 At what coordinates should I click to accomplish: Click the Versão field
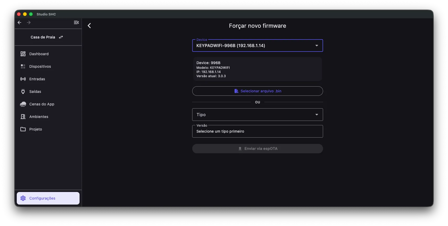(x=257, y=131)
